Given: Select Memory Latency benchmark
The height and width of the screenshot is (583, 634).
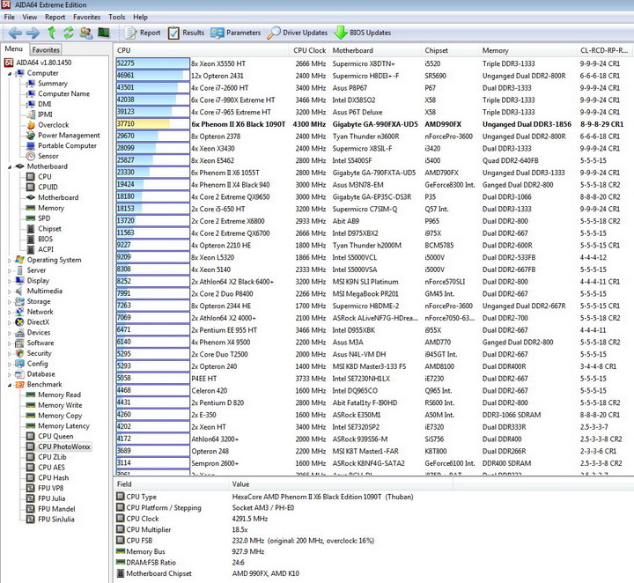Looking at the screenshot, I should click(63, 426).
